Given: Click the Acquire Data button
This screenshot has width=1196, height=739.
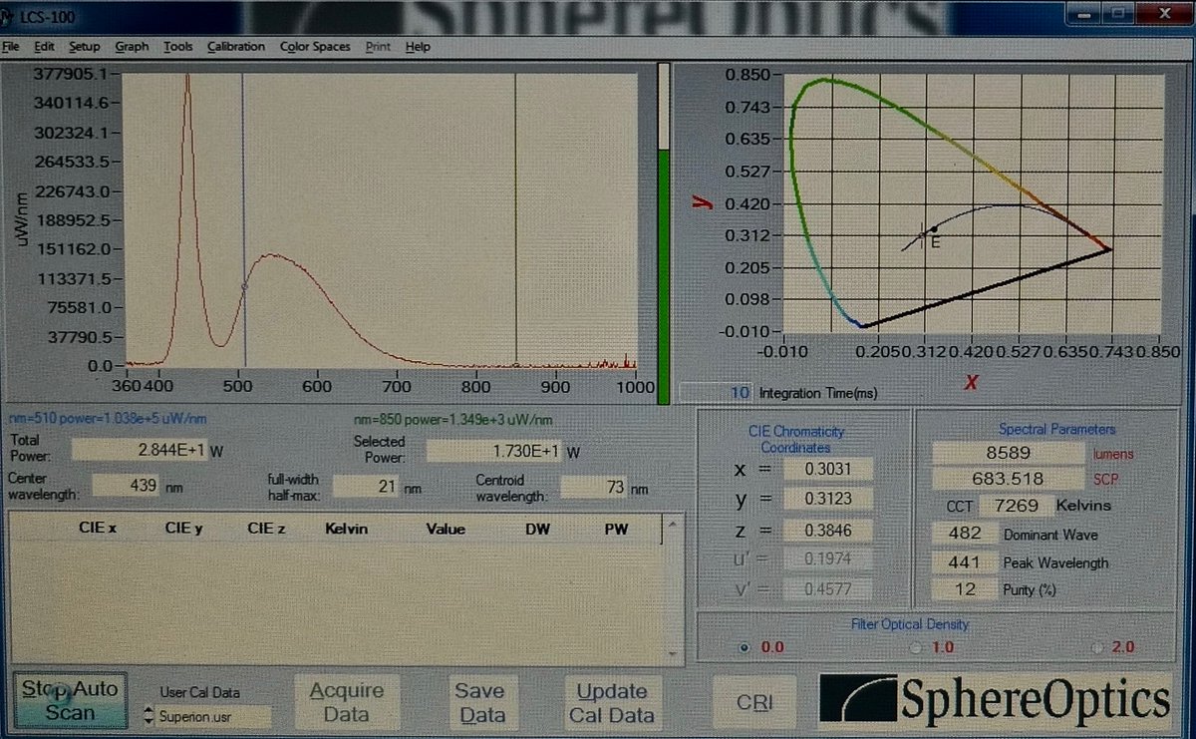Looking at the screenshot, I should 346,702.
